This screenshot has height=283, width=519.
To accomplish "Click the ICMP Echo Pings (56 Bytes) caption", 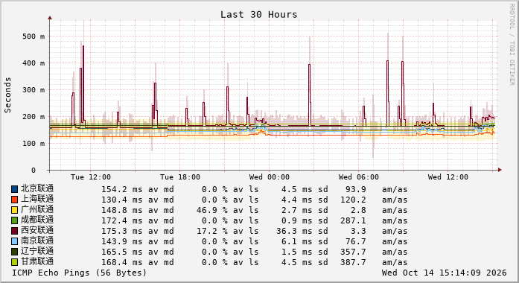I will click(80, 273).
